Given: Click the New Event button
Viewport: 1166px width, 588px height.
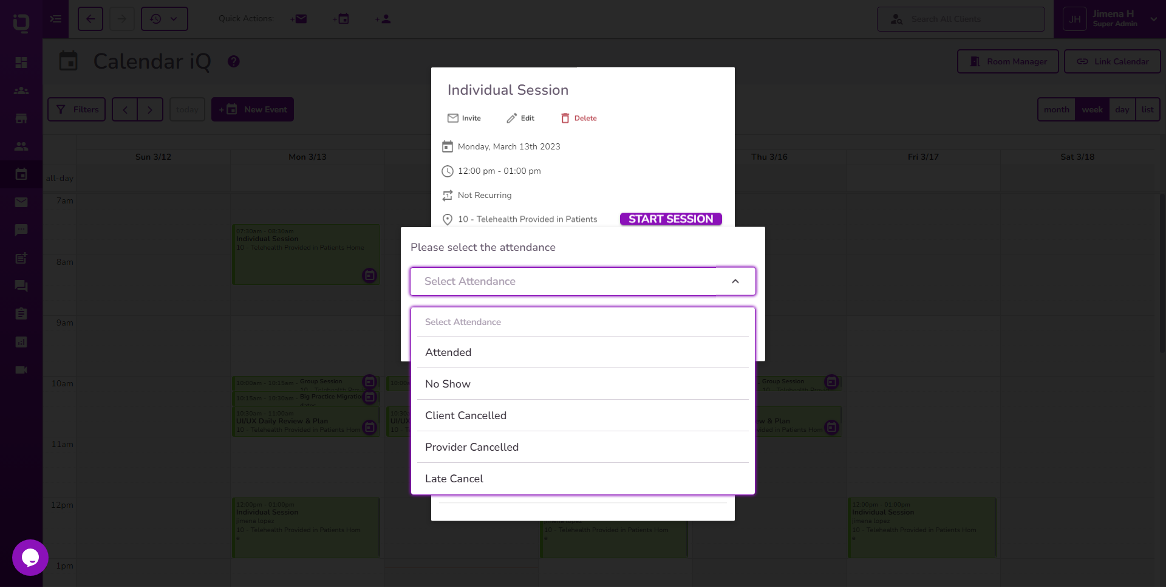Looking at the screenshot, I should coord(253,109).
